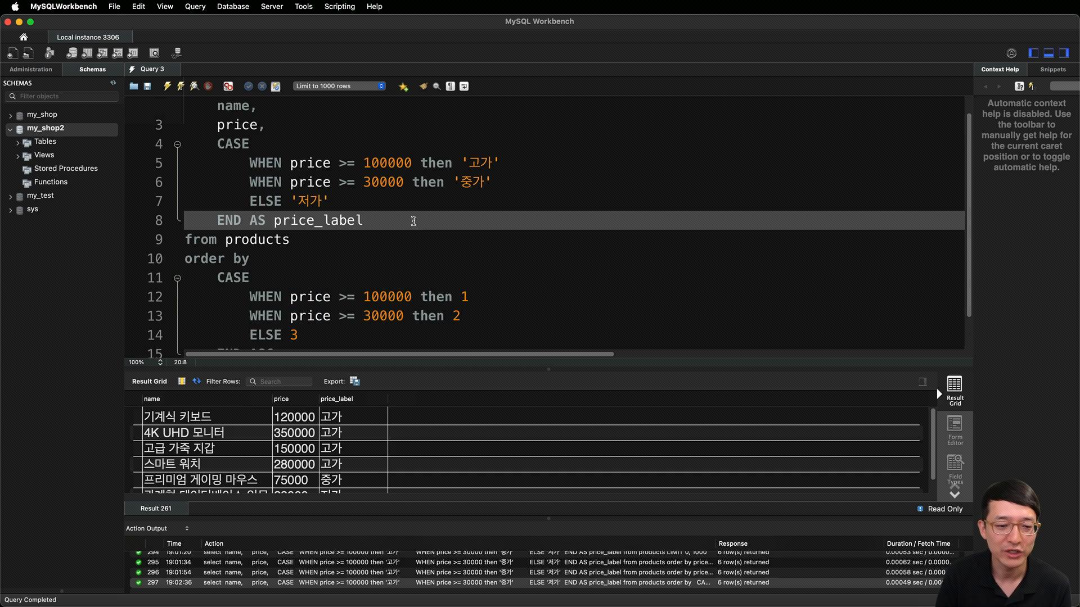
Task: Create a new SQL tab
Action: pos(12,53)
